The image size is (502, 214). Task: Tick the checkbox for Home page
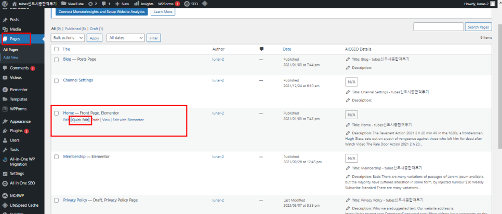coord(56,113)
